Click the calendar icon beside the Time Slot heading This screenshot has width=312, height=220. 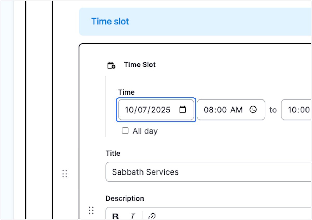coord(111,65)
